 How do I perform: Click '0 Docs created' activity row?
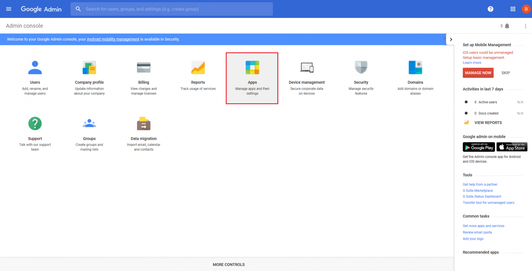(x=494, y=113)
